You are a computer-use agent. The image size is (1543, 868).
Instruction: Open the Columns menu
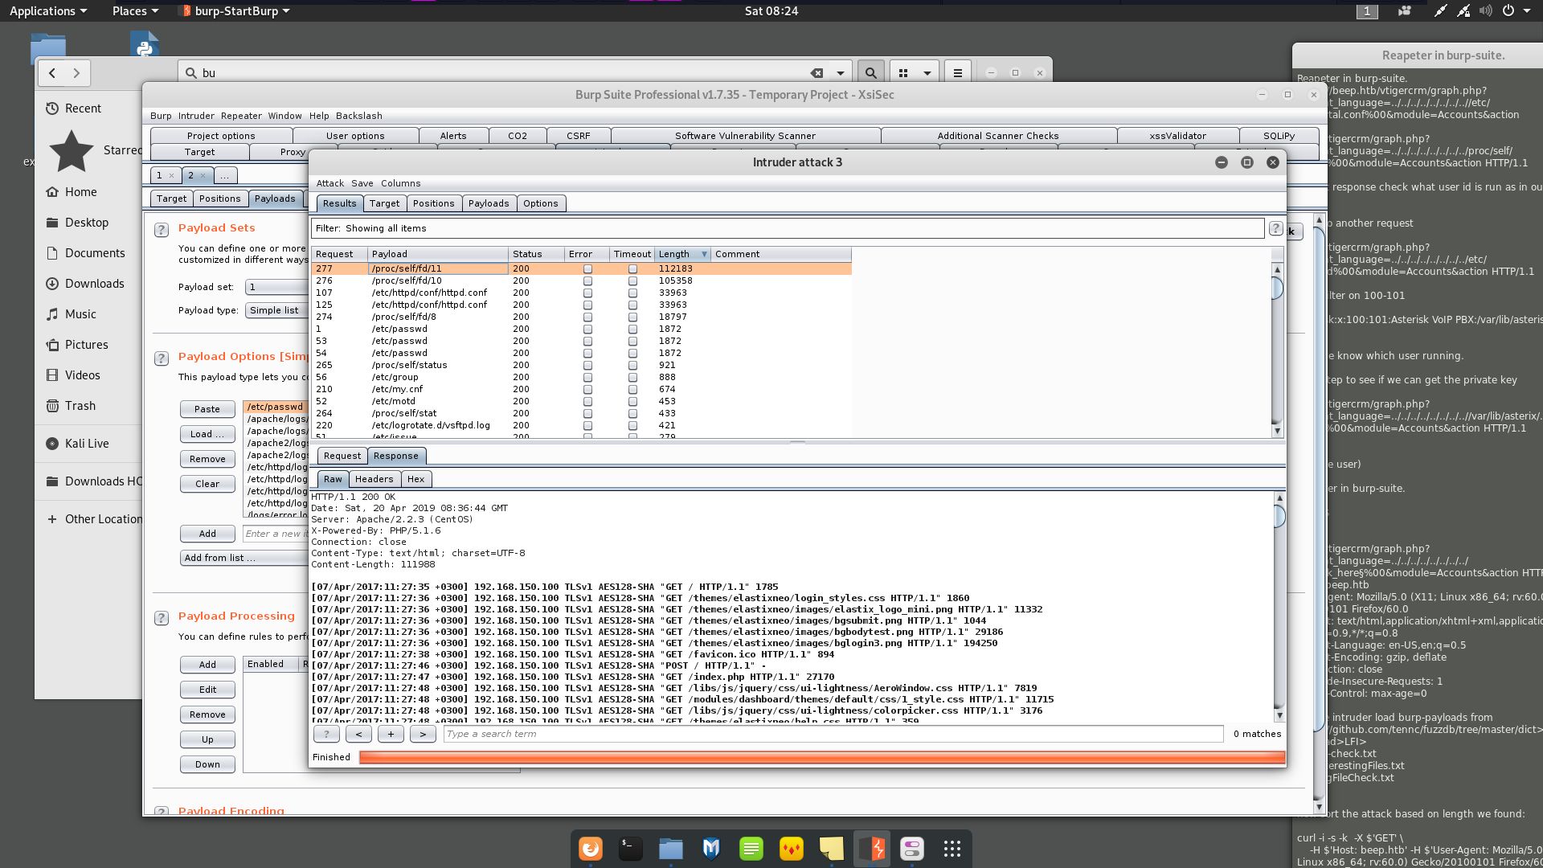[400, 183]
